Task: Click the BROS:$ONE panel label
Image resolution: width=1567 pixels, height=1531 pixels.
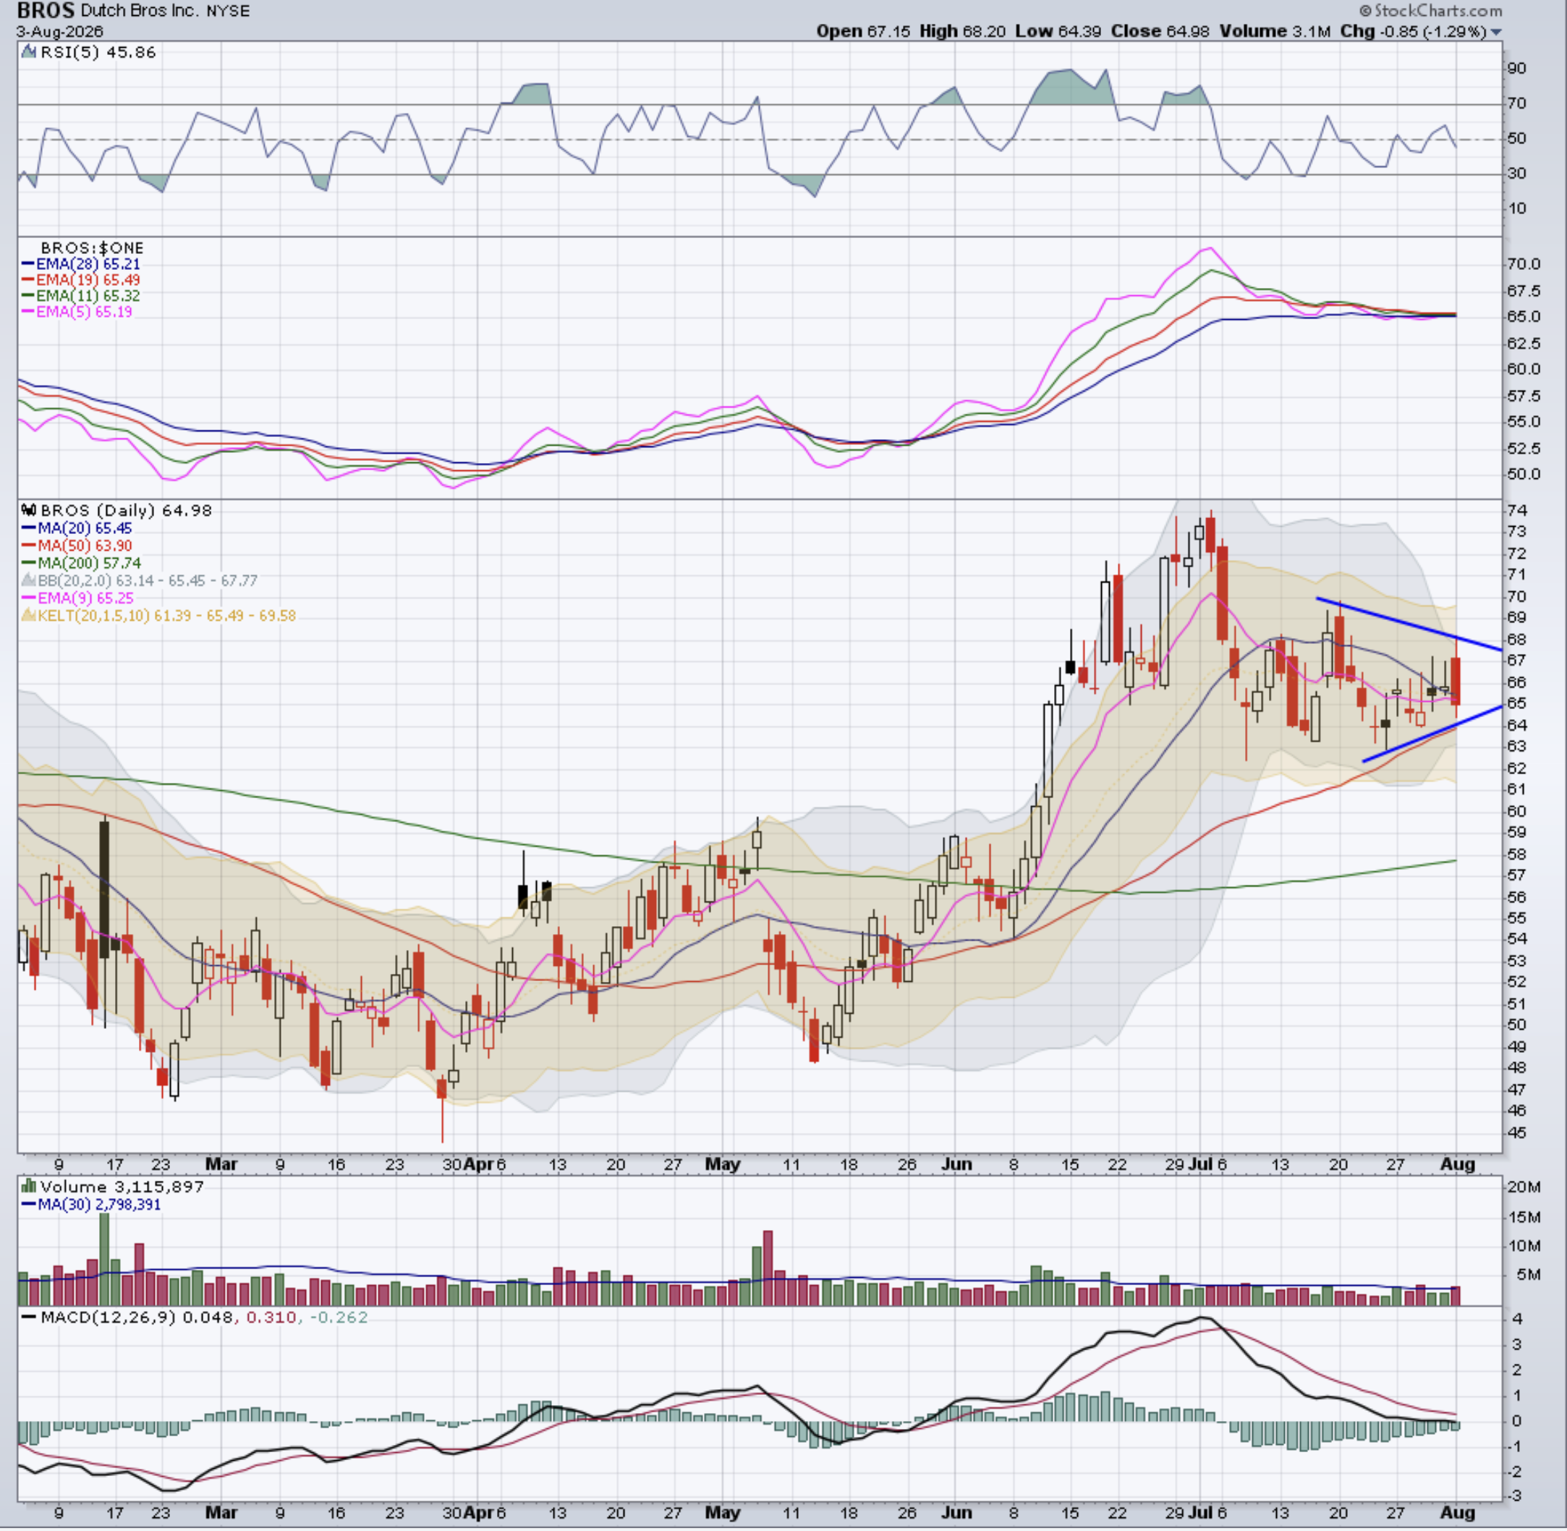Action: 92,247
